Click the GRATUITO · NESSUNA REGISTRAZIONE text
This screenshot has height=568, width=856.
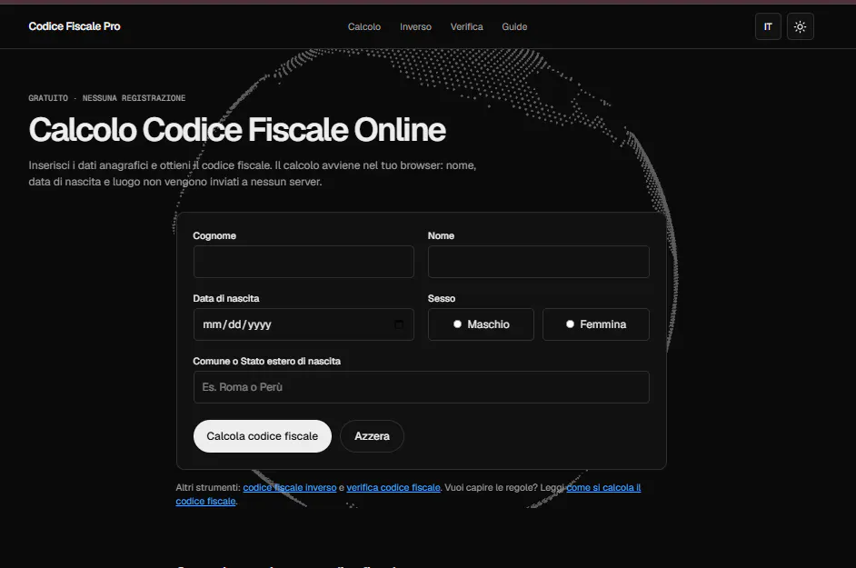(x=107, y=98)
